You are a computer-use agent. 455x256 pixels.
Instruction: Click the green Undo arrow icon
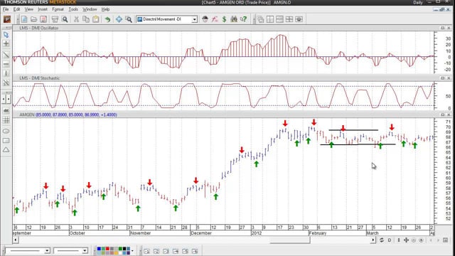pyautogui.click(x=107, y=19)
